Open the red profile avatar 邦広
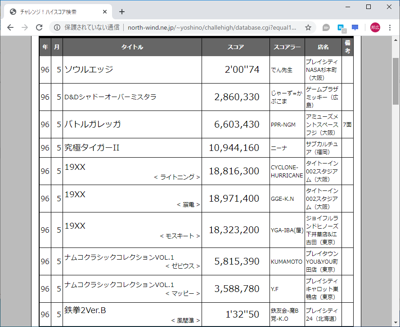 click(x=375, y=27)
